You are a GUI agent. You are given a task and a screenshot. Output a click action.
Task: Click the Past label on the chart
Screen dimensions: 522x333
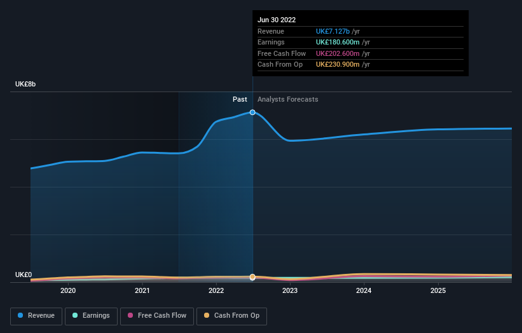pos(240,100)
